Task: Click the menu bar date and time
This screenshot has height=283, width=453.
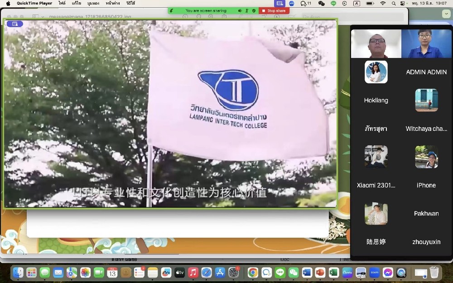Action: 429,4
